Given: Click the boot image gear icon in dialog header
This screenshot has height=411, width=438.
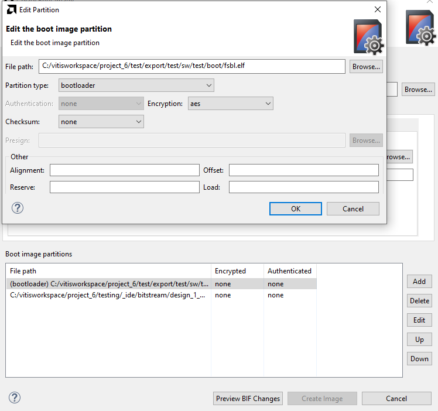Looking at the screenshot, I should coord(369,37).
